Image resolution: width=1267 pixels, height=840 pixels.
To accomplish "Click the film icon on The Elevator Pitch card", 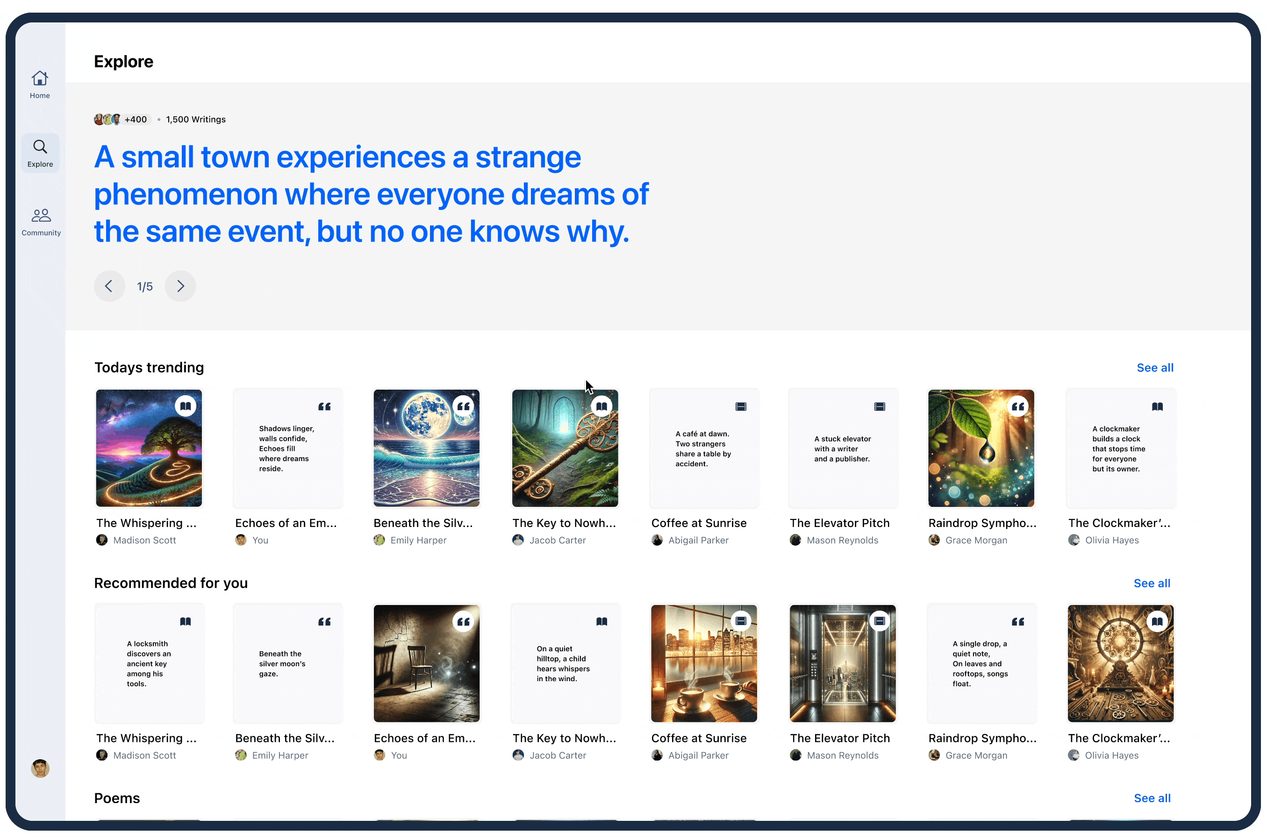I will tap(879, 406).
